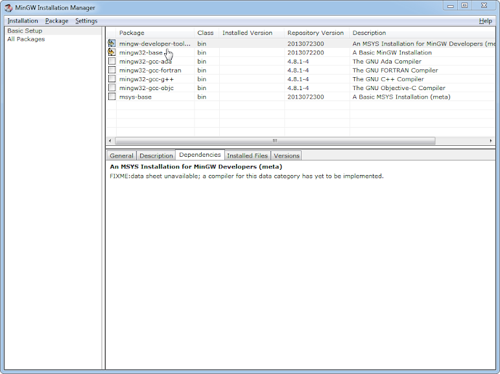Toggle marked checkbox for mingw-developer-toolkit
The height and width of the screenshot is (374, 500).
(x=112, y=43)
